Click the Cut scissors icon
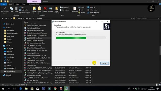 [20, 7]
